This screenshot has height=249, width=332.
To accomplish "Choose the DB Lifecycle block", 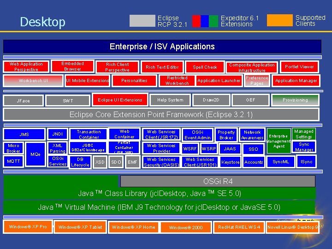I will tap(80, 162).
